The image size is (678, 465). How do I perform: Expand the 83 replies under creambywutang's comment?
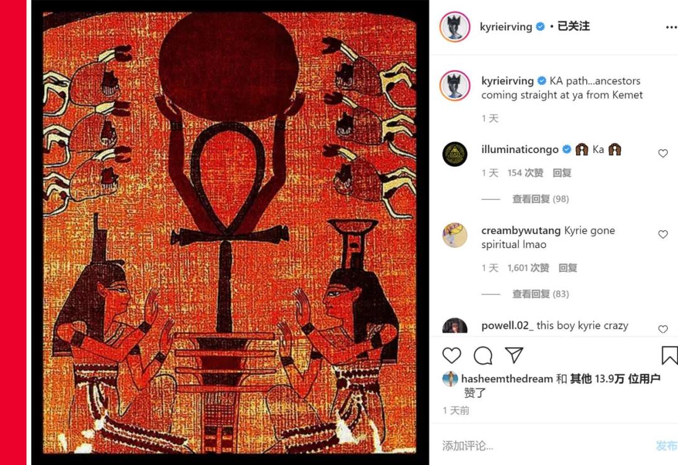[x=541, y=294]
